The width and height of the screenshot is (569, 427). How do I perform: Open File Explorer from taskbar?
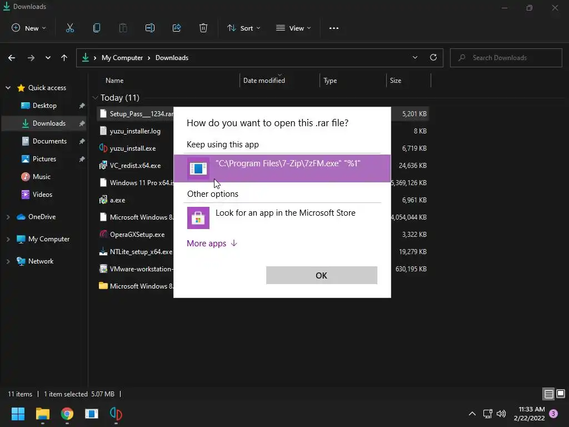tap(42, 414)
